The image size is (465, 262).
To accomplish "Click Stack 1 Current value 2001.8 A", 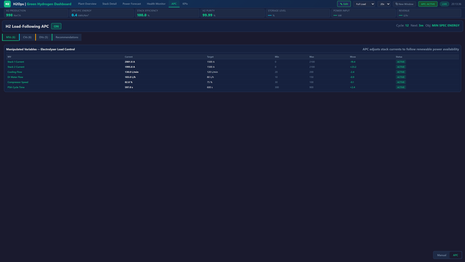I will tap(130, 62).
